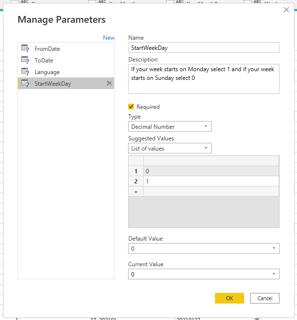The width and height of the screenshot is (297, 320).
Task: Select suggested value row 2
Action: (204, 181)
